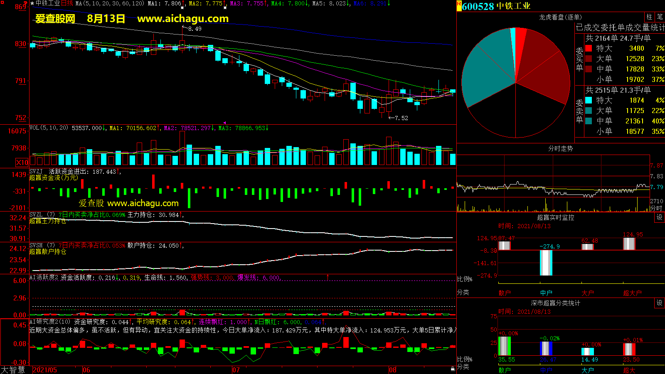
Task: Click the 中户 bar in 超赢实时监控 chart
Action: 546,263
